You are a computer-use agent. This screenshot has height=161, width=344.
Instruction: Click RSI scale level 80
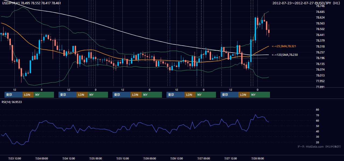click(x=317, y=110)
